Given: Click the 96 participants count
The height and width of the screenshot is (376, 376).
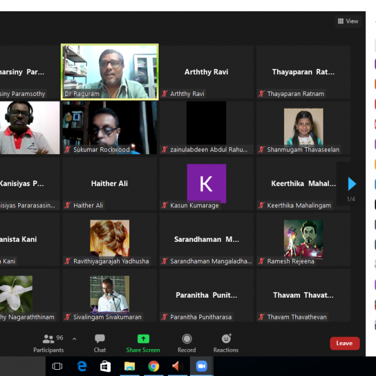Looking at the screenshot, I should [60, 338].
